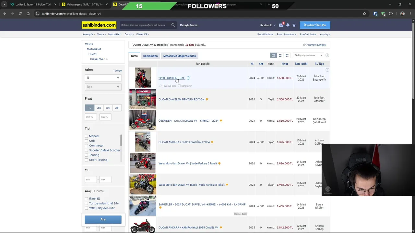The image size is (415, 233).
Task: Switch to classic table view icon
Action: (x=273, y=55)
